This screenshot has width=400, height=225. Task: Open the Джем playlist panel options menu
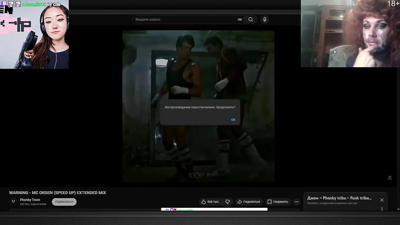click(x=382, y=209)
